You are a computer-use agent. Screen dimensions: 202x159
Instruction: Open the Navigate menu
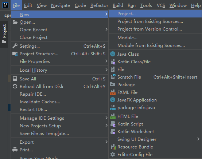point(61,5)
